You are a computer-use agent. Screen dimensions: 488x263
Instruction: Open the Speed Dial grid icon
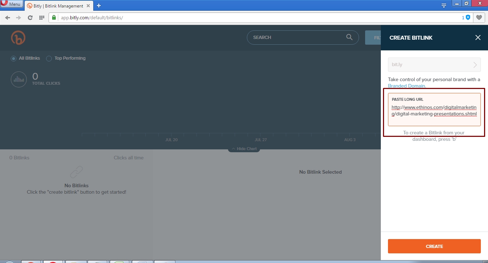(x=41, y=18)
